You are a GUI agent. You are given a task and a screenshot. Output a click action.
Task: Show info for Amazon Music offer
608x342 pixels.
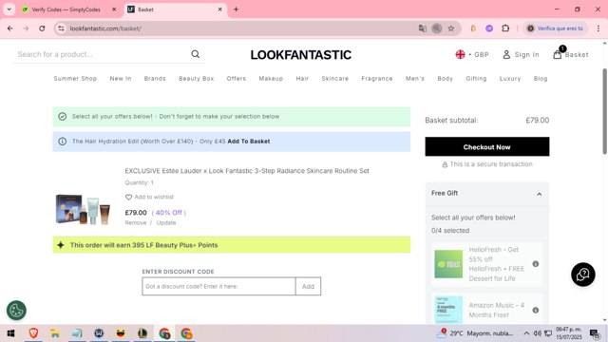[536, 310]
